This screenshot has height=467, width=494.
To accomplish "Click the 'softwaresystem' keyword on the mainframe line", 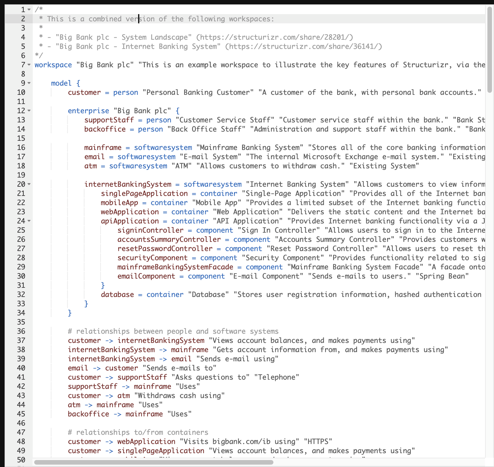I will click(x=162, y=147).
